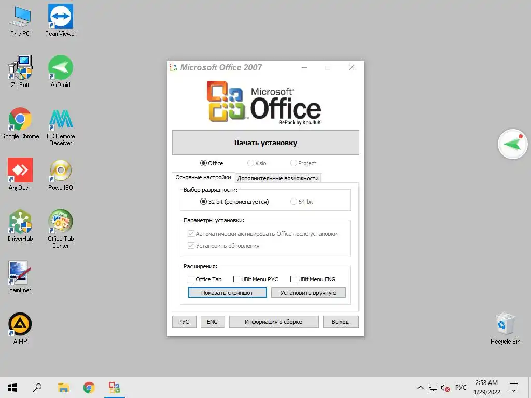The height and width of the screenshot is (398, 531).
Task: Click the Show desktop strip
Action: pos(529,388)
